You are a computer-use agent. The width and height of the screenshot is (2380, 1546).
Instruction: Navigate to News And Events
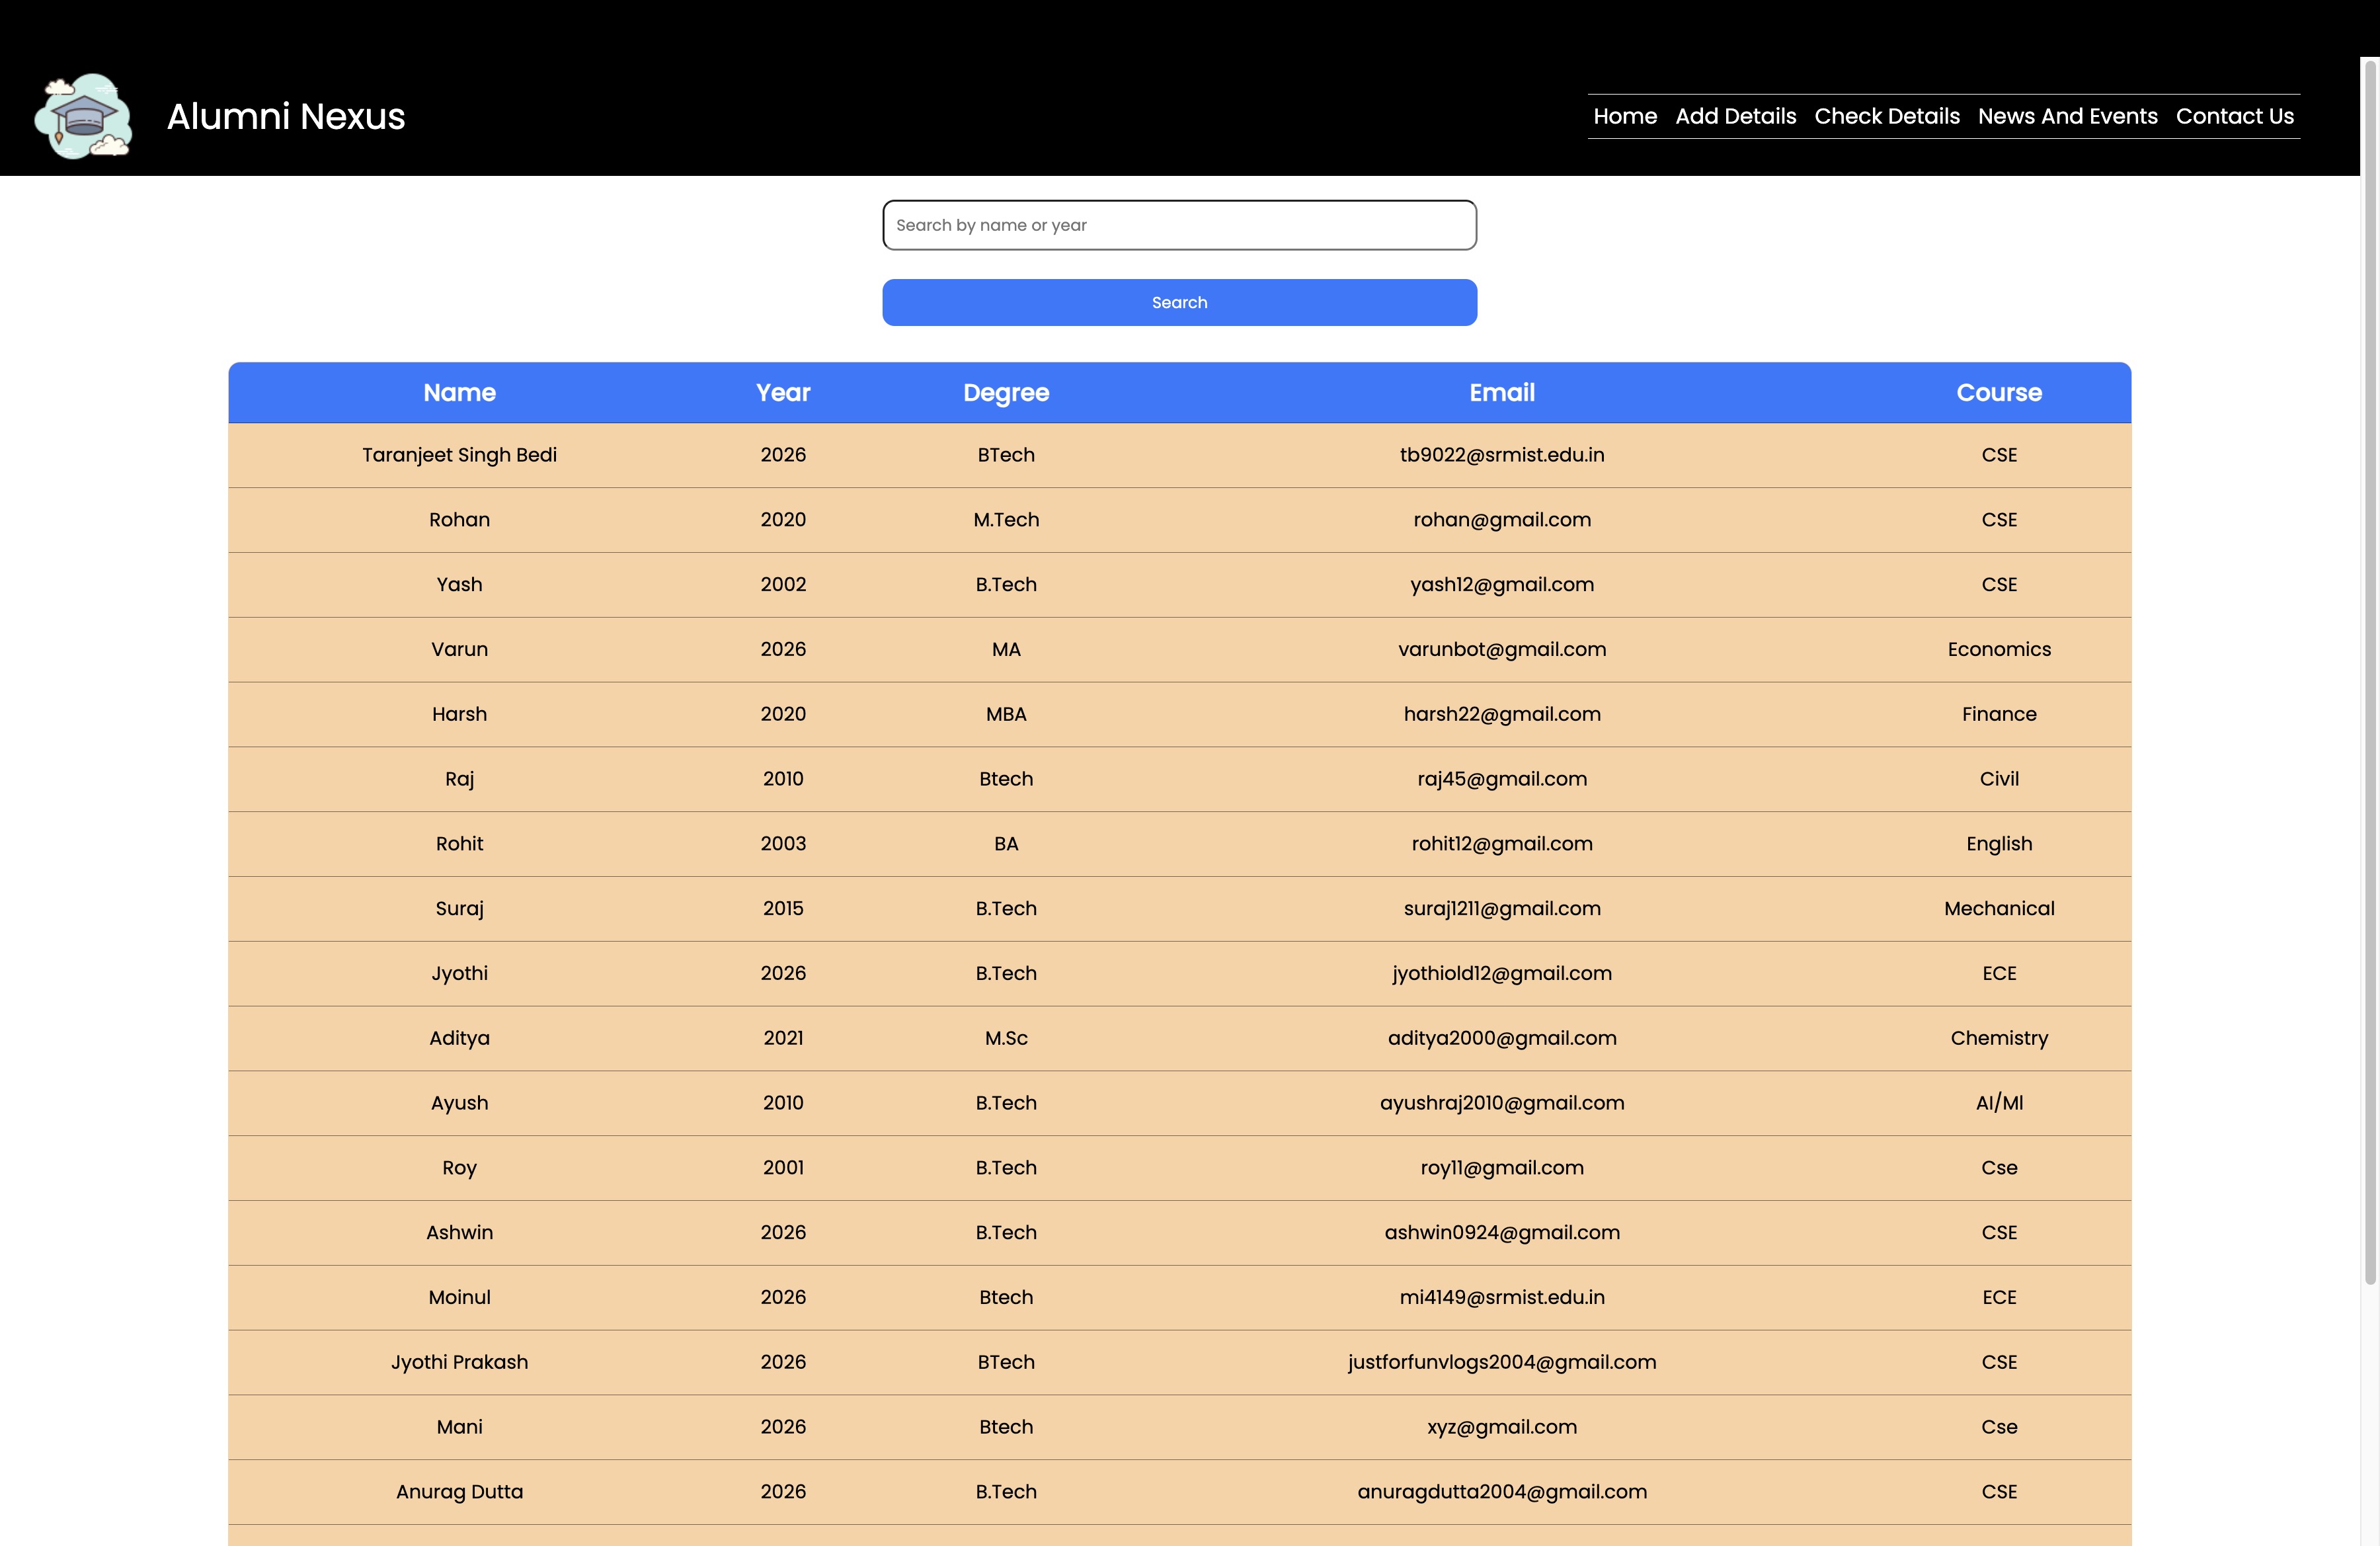pyautogui.click(x=2067, y=116)
